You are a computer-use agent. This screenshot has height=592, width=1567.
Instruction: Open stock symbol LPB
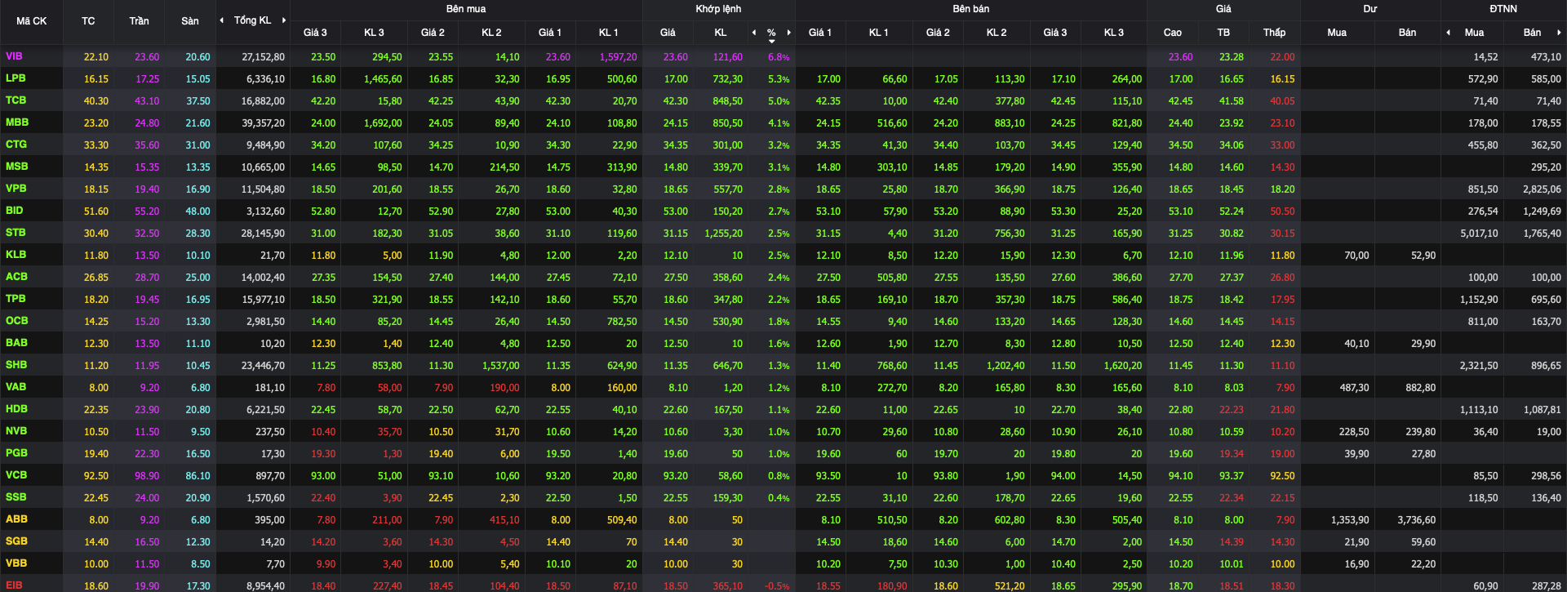pos(16,78)
